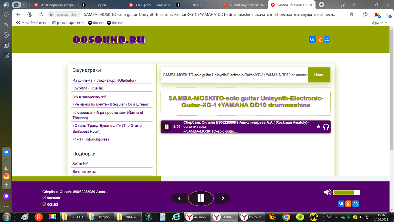Screen dimensions: 394x222
Task: Click the headphones icon on the track row
Action: tap(326, 127)
